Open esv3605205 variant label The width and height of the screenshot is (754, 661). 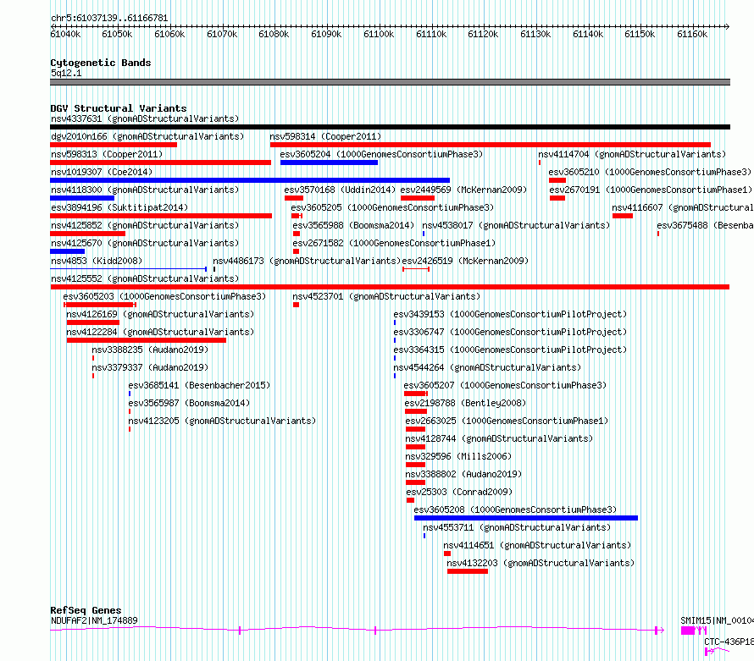[392, 207]
